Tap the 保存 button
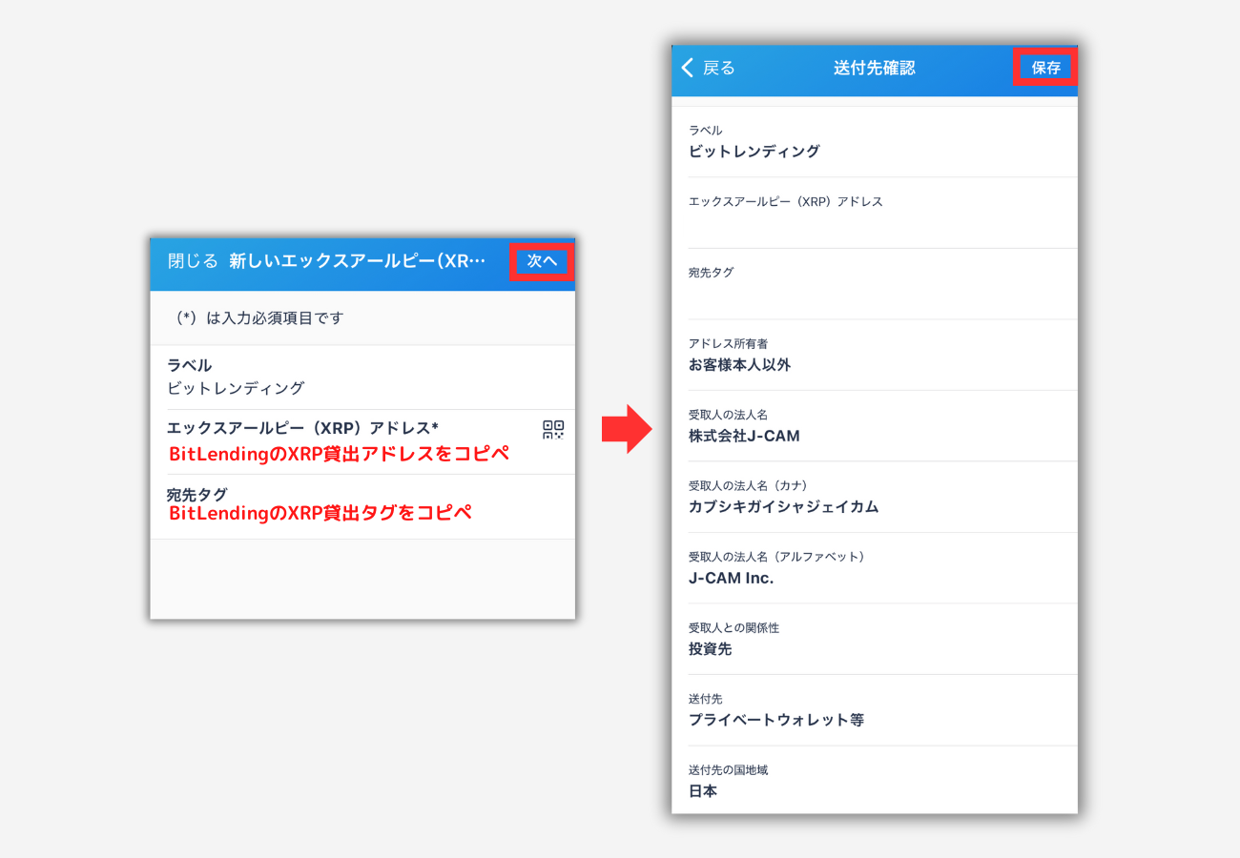This screenshot has height=858, width=1240. (1045, 68)
